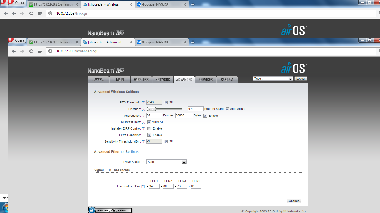Click the LED3 threshold field

[182, 186]
